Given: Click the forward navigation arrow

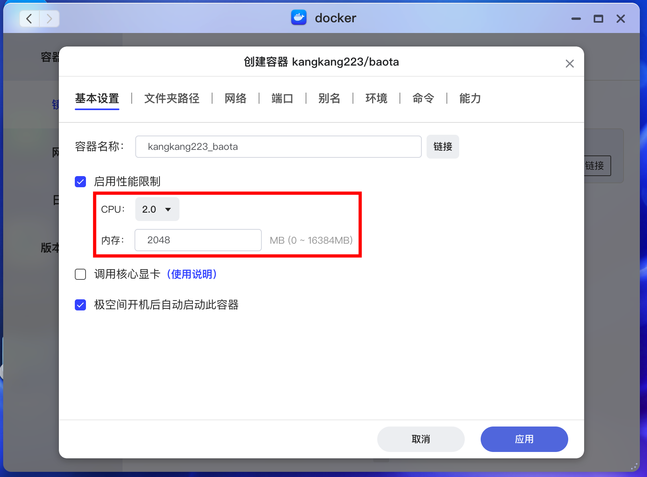Looking at the screenshot, I should (x=49, y=19).
